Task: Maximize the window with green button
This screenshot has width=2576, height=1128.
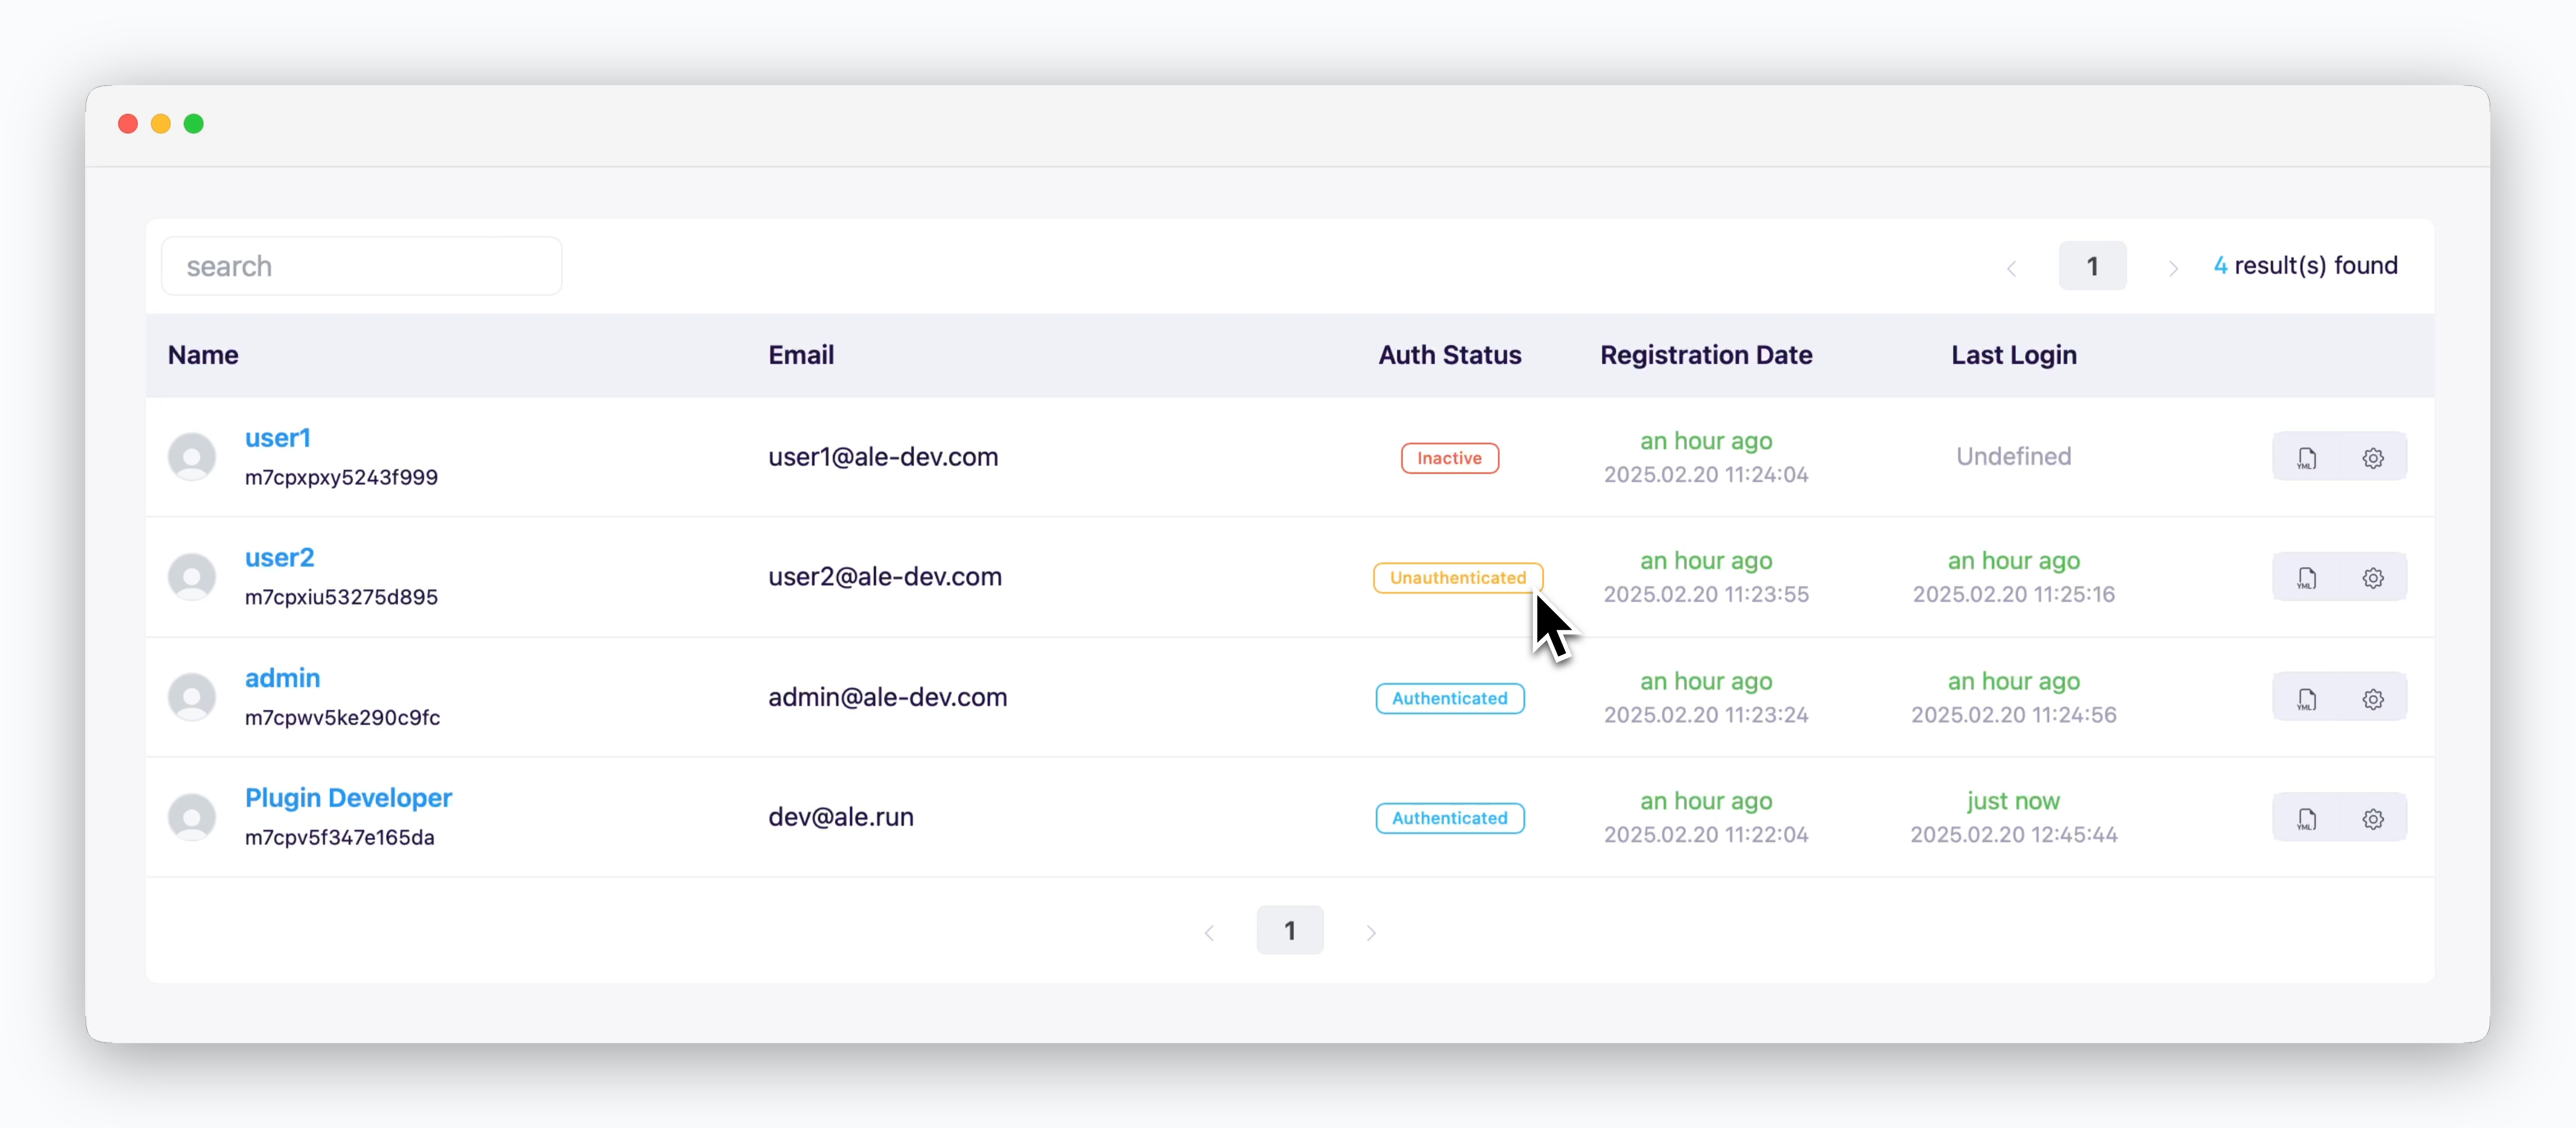Action: pos(194,123)
